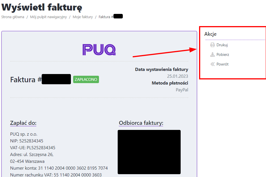Click the Numer konta bank account line
Screen dimensions: 266x177
[59, 168]
